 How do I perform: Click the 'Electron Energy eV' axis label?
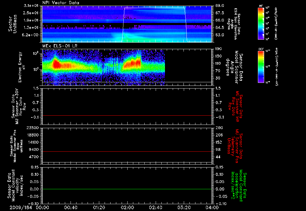click(22, 67)
